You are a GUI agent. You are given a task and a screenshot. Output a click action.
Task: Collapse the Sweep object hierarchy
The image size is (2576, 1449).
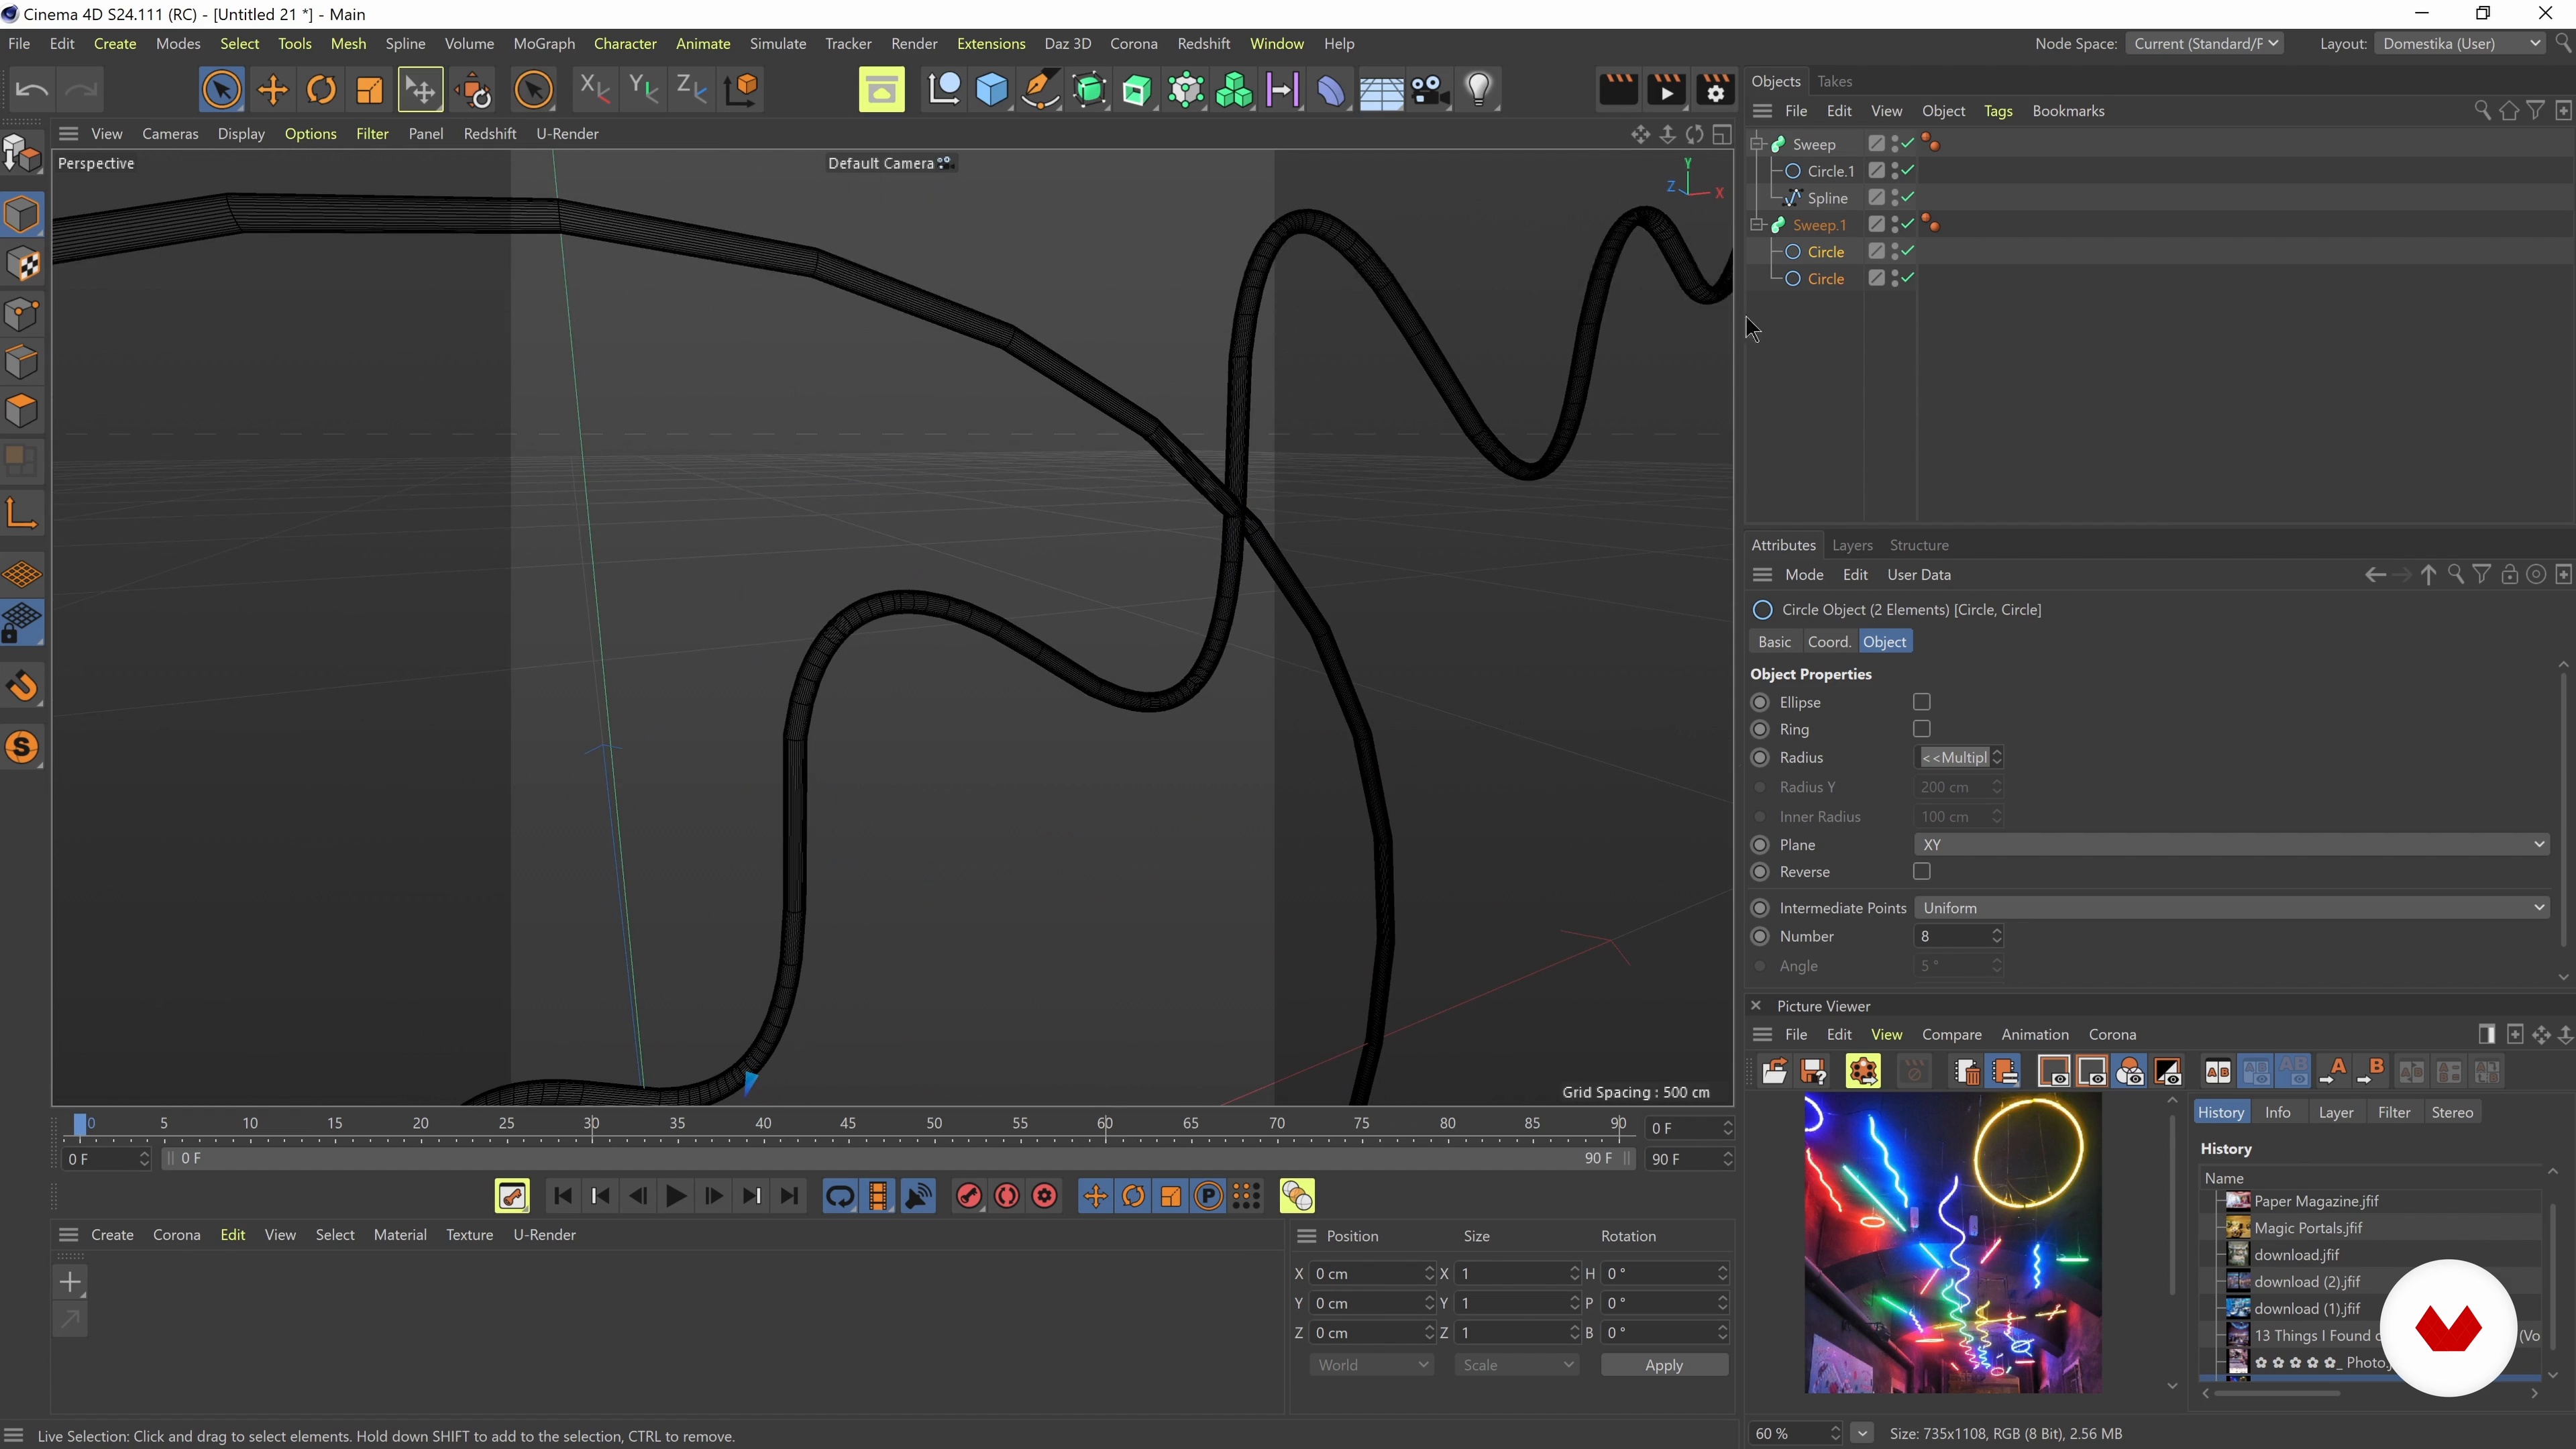(x=1757, y=144)
